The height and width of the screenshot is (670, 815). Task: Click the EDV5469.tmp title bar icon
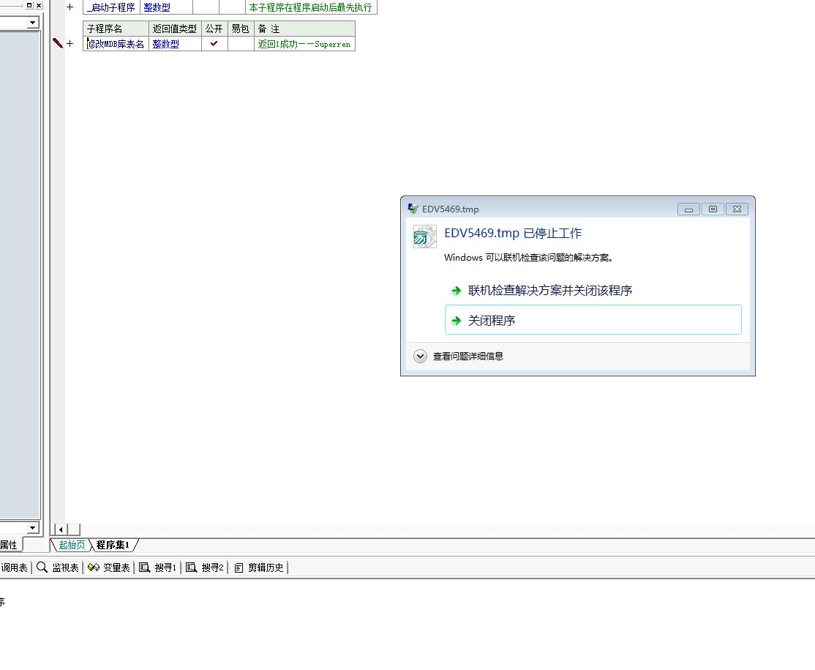tap(413, 209)
